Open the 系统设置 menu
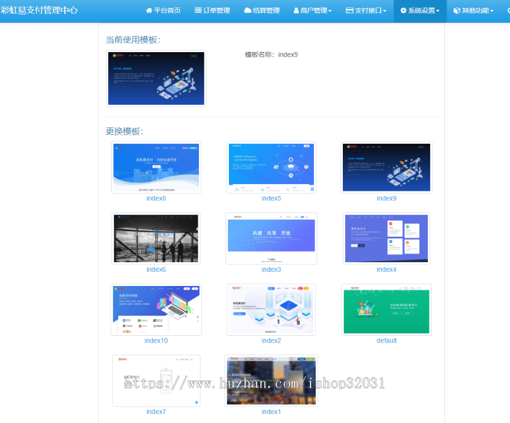This screenshot has height=423, width=510. (419, 10)
